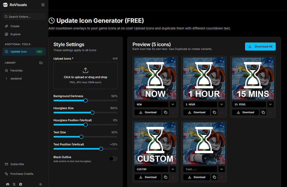Viewport: 287px width, 187px height.
Task: Open text preset dropdown for NOW
Action: click(173, 104)
